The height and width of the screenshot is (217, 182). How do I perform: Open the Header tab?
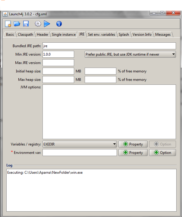tap(42, 35)
